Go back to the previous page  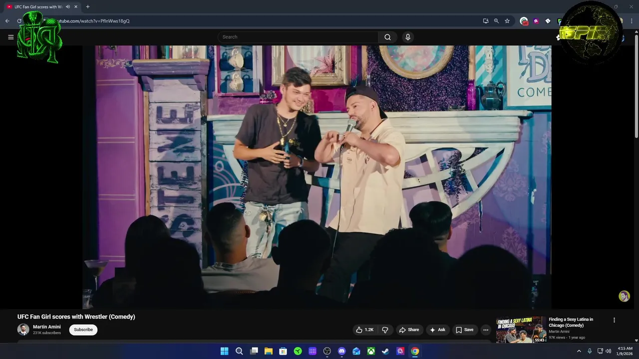(7, 21)
